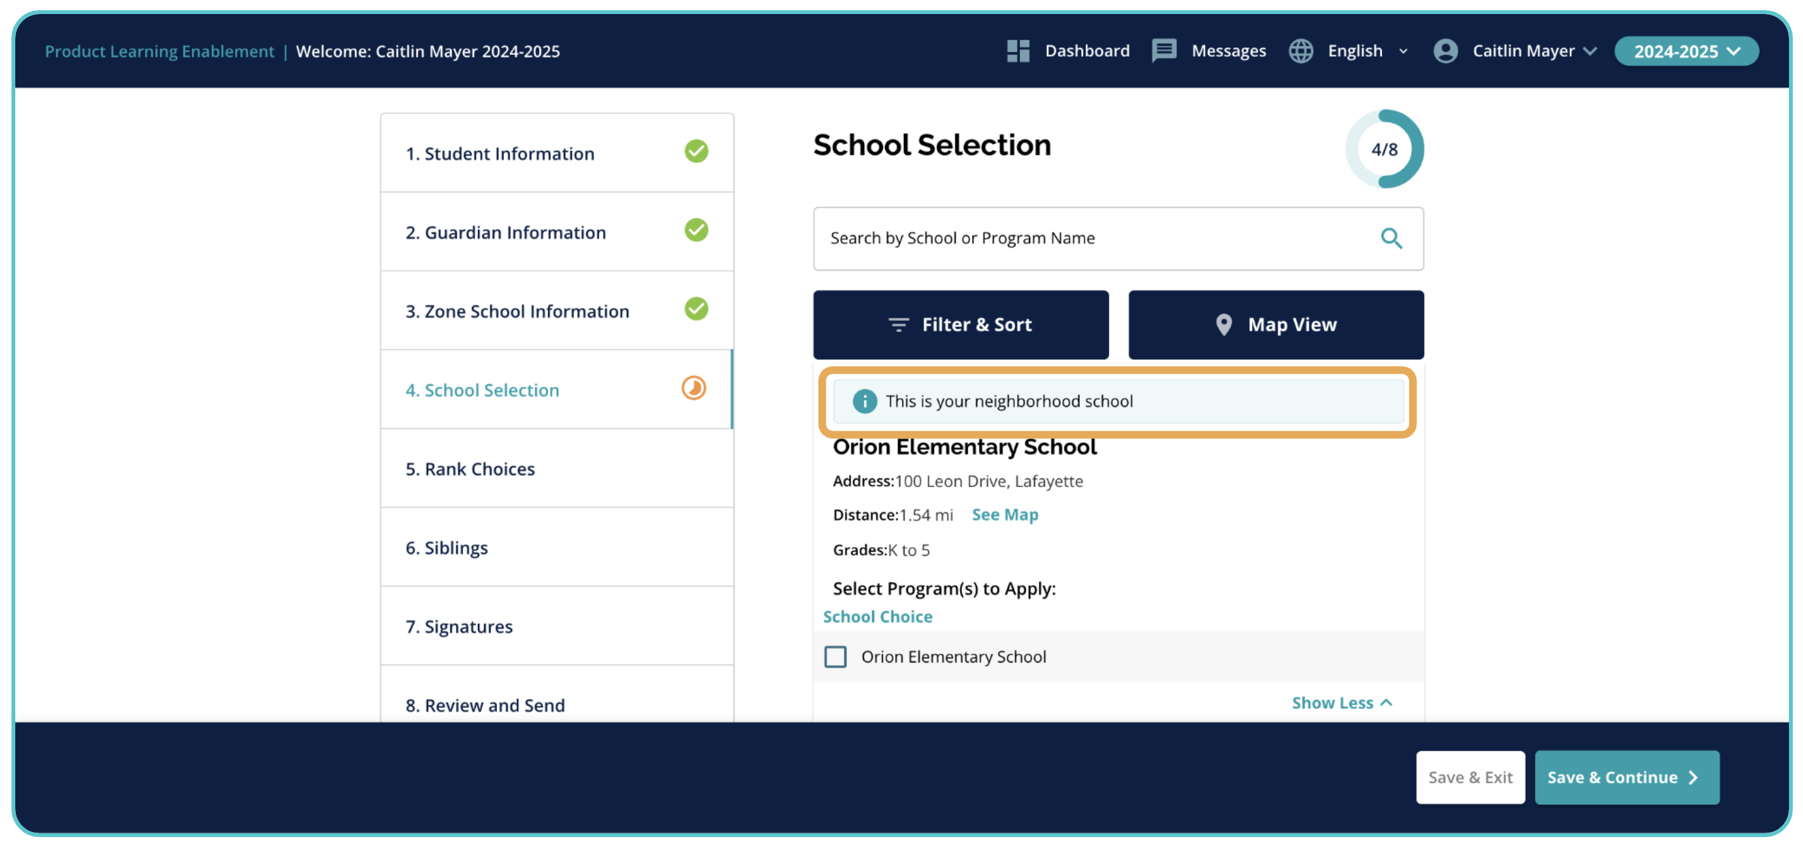The width and height of the screenshot is (1803, 846).
Task: Click the Dashboard grid icon
Action: [1017, 51]
